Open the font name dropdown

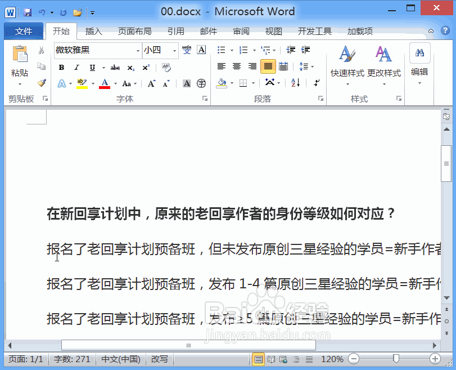[x=139, y=51]
